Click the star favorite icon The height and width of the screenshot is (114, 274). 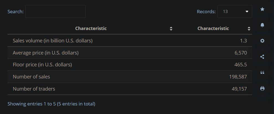pos(262,9)
